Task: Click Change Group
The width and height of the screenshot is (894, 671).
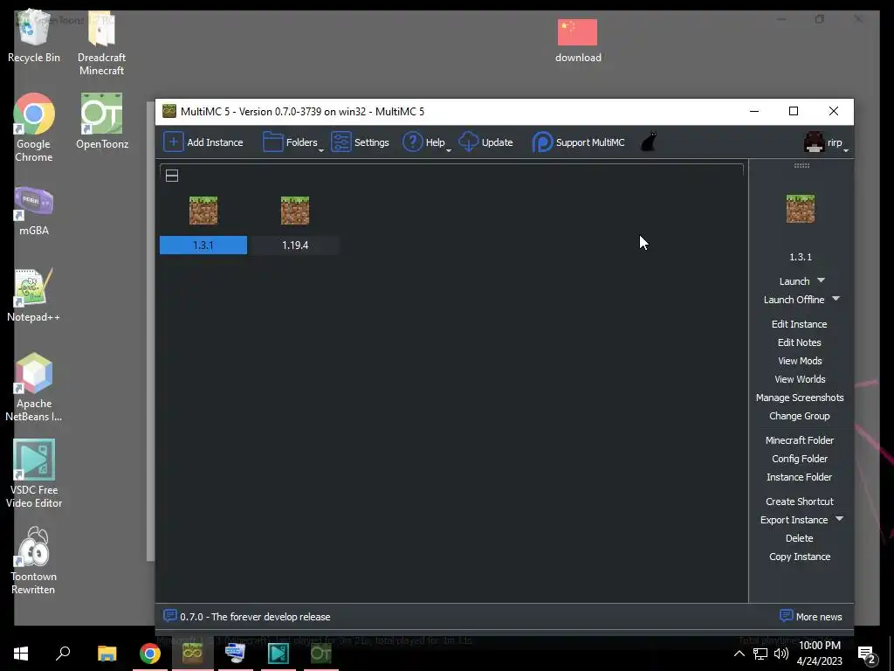Action: (x=800, y=416)
